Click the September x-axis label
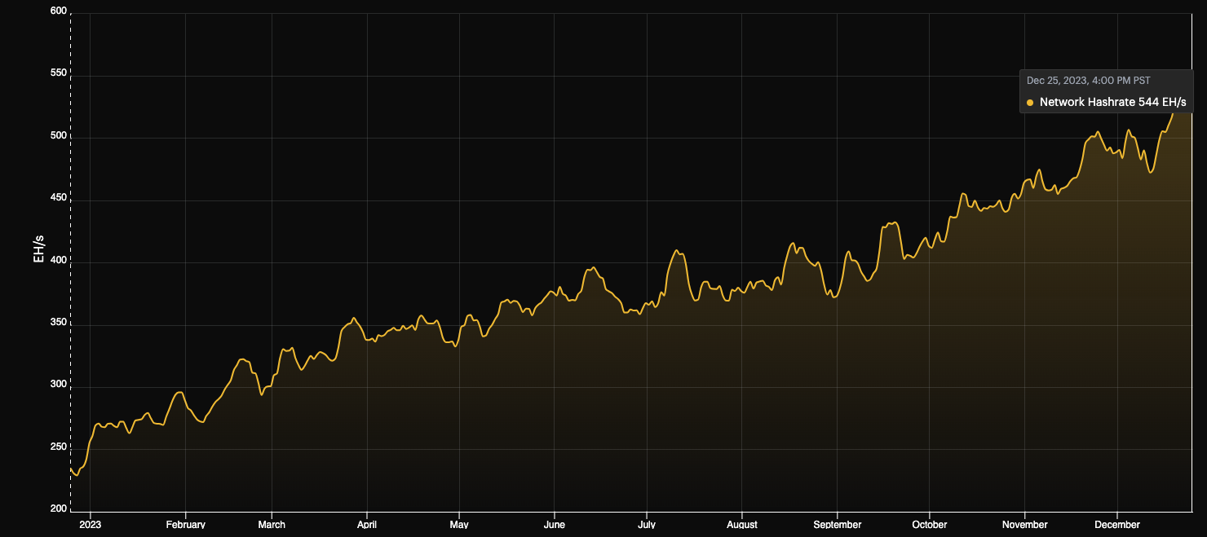1207x537 pixels. 837,525
